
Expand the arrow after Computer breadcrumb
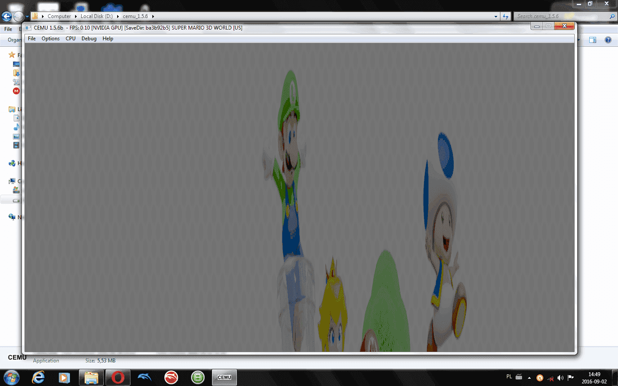[x=76, y=16]
